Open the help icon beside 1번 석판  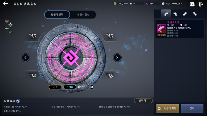(x=92, y=87)
